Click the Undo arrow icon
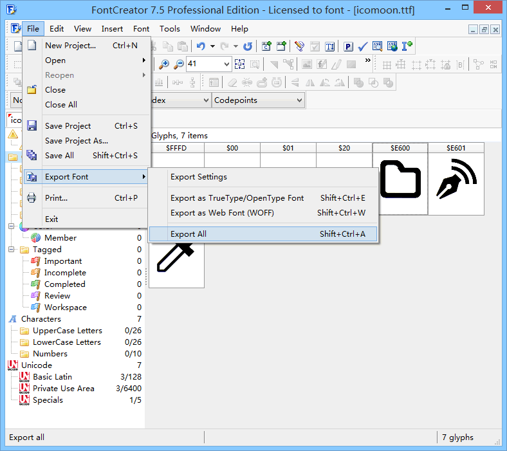Viewport: 507px width, 451px height. click(201, 46)
